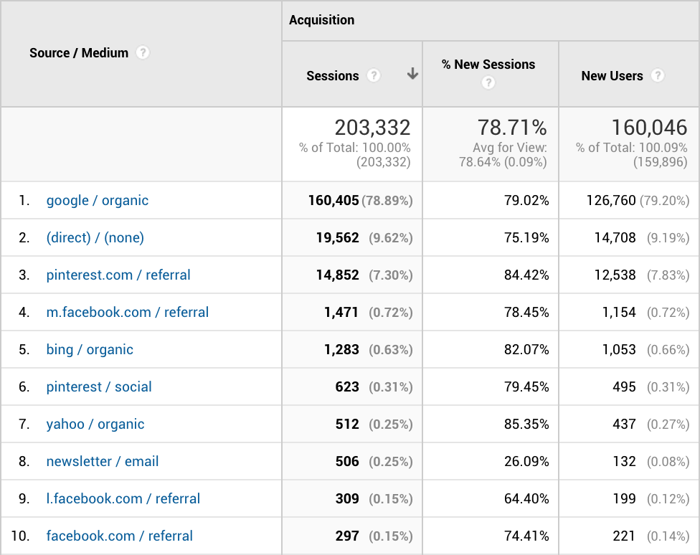Click the Acquisition group header

(x=321, y=20)
